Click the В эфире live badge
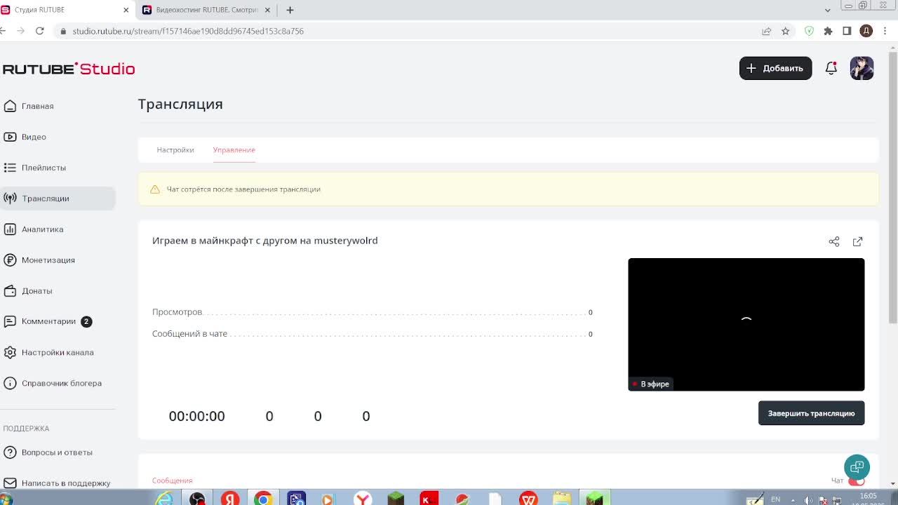 pos(650,384)
